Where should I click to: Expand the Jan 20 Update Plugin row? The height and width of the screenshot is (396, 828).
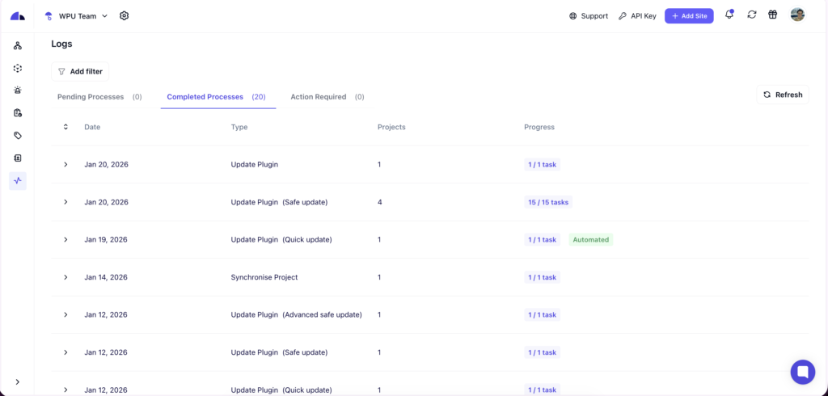(65, 164)
